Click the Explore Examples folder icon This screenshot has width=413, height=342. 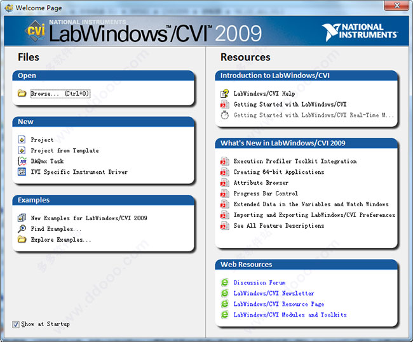tap(22, 239)
